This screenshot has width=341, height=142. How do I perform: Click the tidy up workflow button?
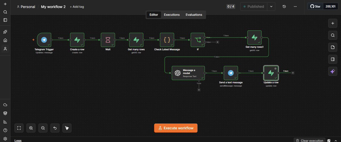67,128
